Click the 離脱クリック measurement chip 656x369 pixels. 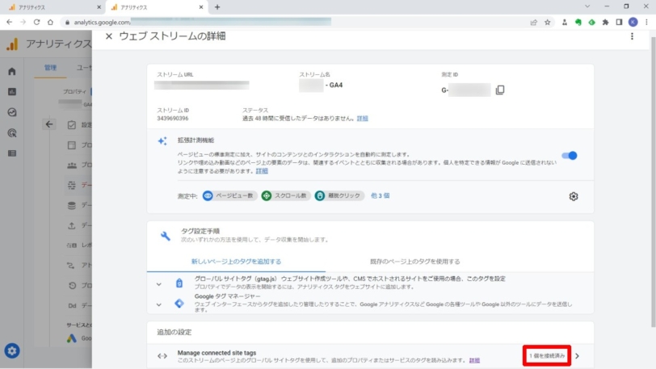click(339, 195)
